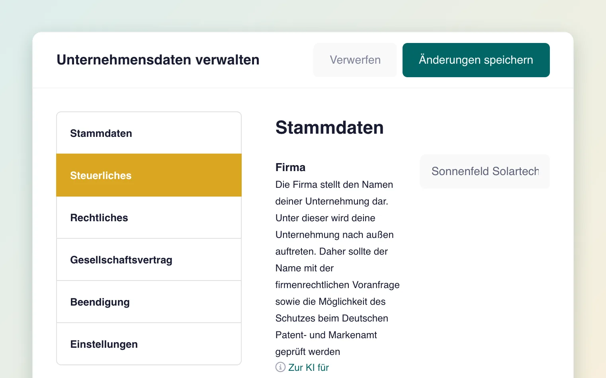This screenshot has width=606, height=378.
Task: Go to the Rechtliches section
Action: [149, 218]
